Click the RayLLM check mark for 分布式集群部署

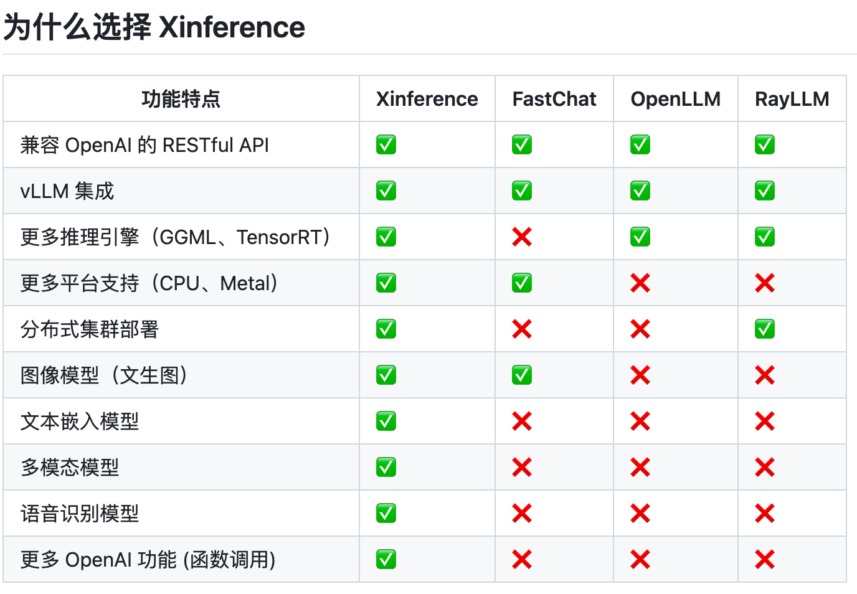(765, 329)
